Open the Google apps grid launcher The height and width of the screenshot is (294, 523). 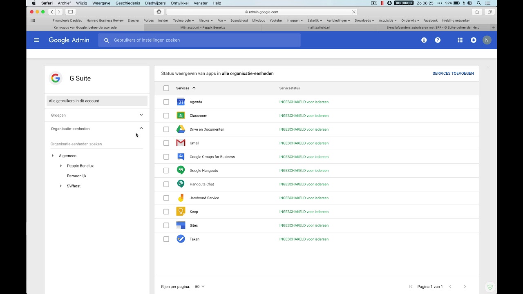click(x=460, y=40)
